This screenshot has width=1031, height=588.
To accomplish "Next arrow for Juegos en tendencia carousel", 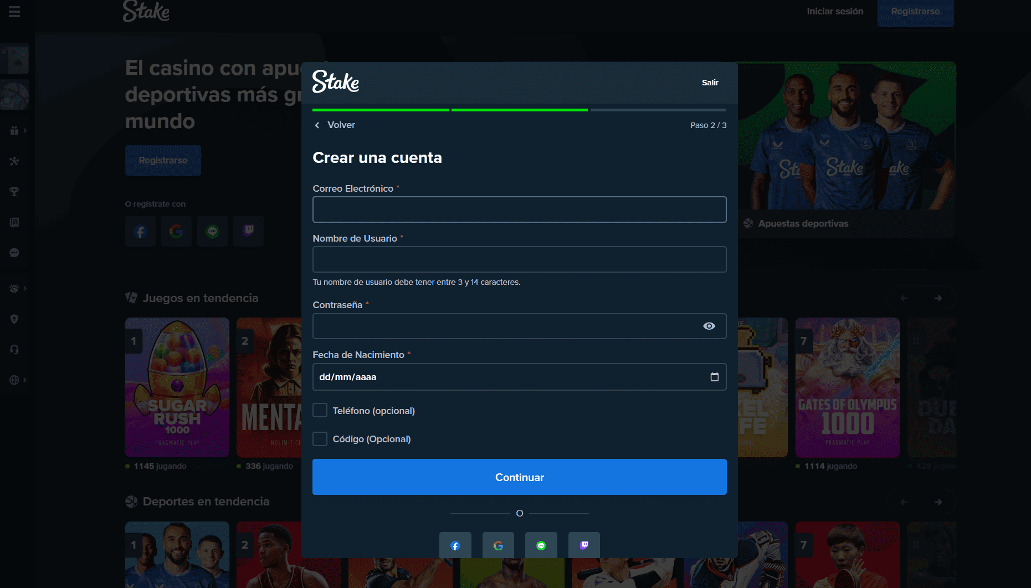I will 938,298.
